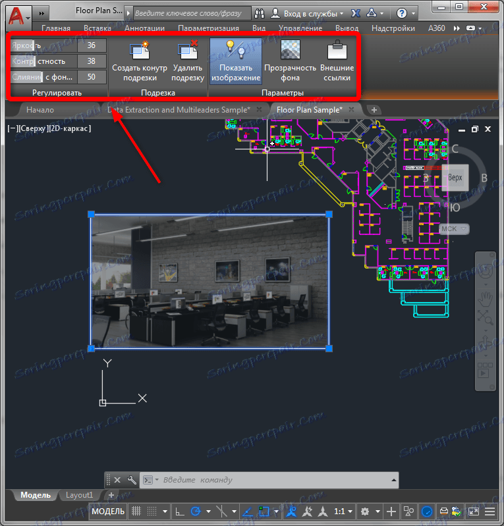Select the pan hand tool in navigation bar
The width and height of the screenshot is (504, 526).
[x=485, y=298]
